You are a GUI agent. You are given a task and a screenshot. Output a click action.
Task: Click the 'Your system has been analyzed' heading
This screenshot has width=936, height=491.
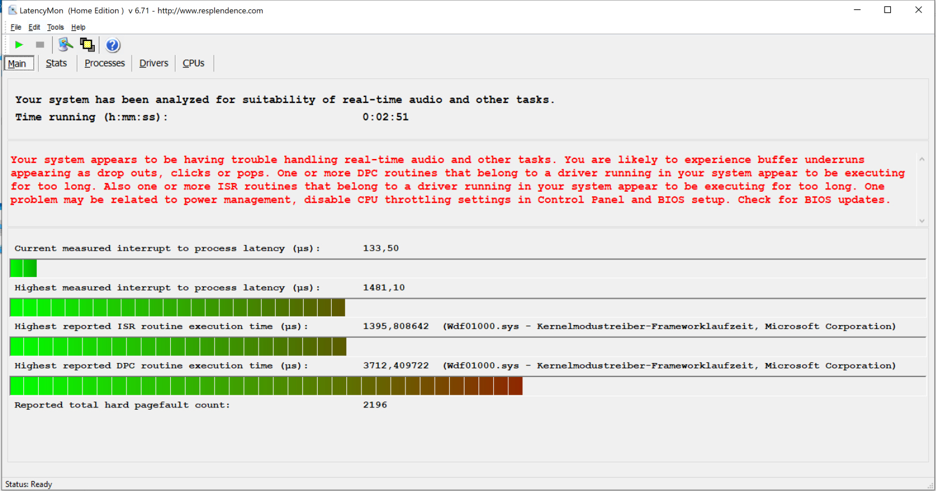tap(285, 99)
